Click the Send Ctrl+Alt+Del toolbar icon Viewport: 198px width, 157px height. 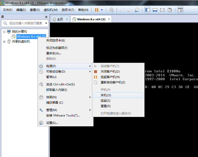[111, 10]
